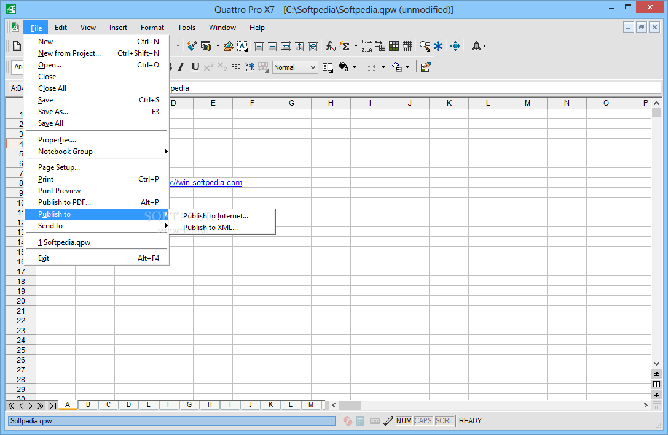Click the pencil icon in status bar
Screen dimensions: 668x435
click(388, 421)
